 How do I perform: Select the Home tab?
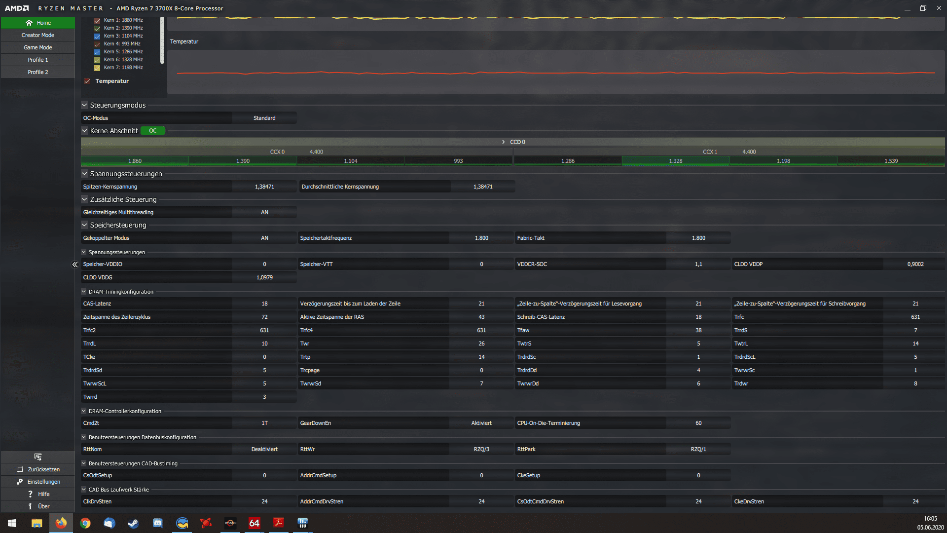pyautogui.click(x=38, y=23)
